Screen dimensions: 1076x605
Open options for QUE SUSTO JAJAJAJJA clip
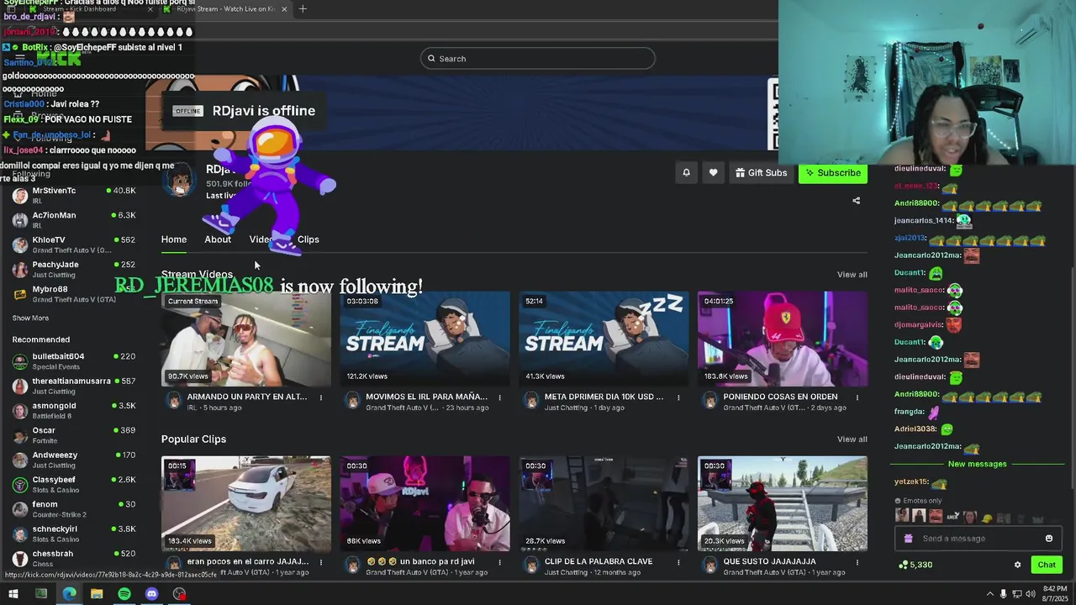[x=857, y=562]
